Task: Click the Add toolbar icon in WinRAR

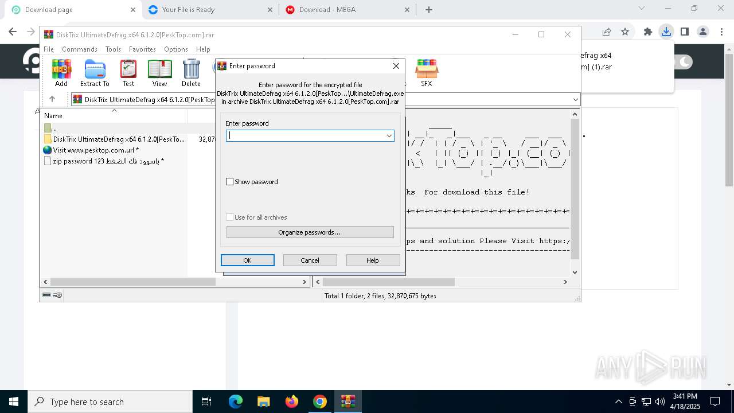Action: (x=61, y=73)
